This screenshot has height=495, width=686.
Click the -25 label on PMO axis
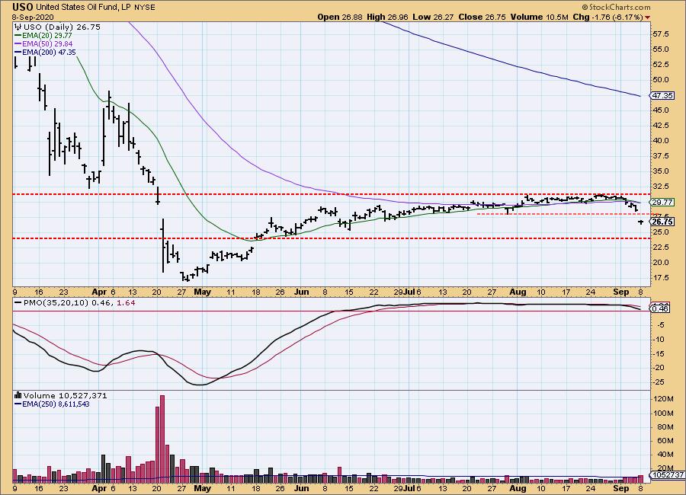[x=659, y=382]
